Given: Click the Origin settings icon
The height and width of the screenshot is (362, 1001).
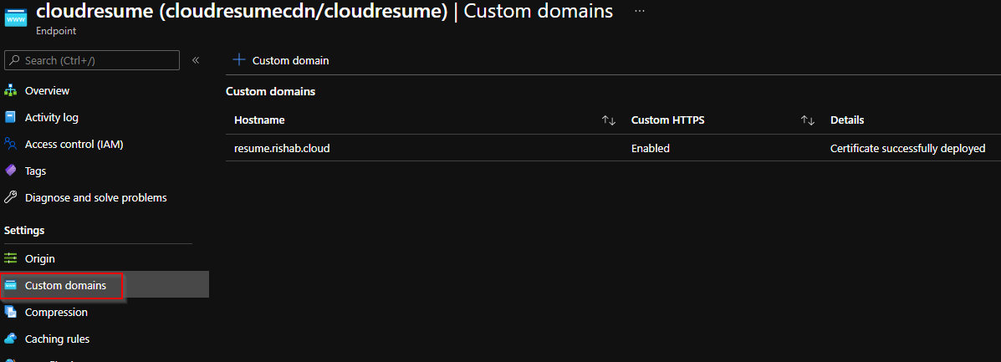Looking at the screenshot, I should [10, 258].
